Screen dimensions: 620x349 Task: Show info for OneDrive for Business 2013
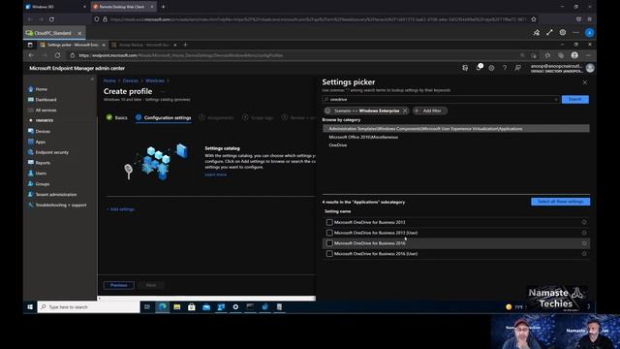(x=584, y=222)
